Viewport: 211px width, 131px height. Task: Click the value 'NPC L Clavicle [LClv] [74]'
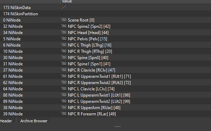[x=91, y=89]
